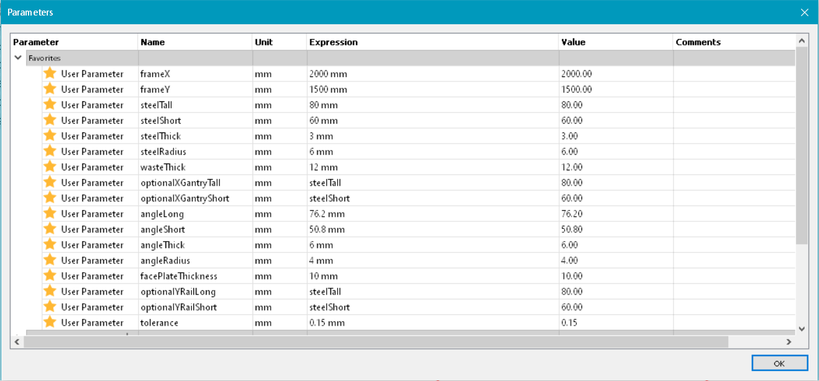Click the horizontal scrollbar right arrow

789,342
